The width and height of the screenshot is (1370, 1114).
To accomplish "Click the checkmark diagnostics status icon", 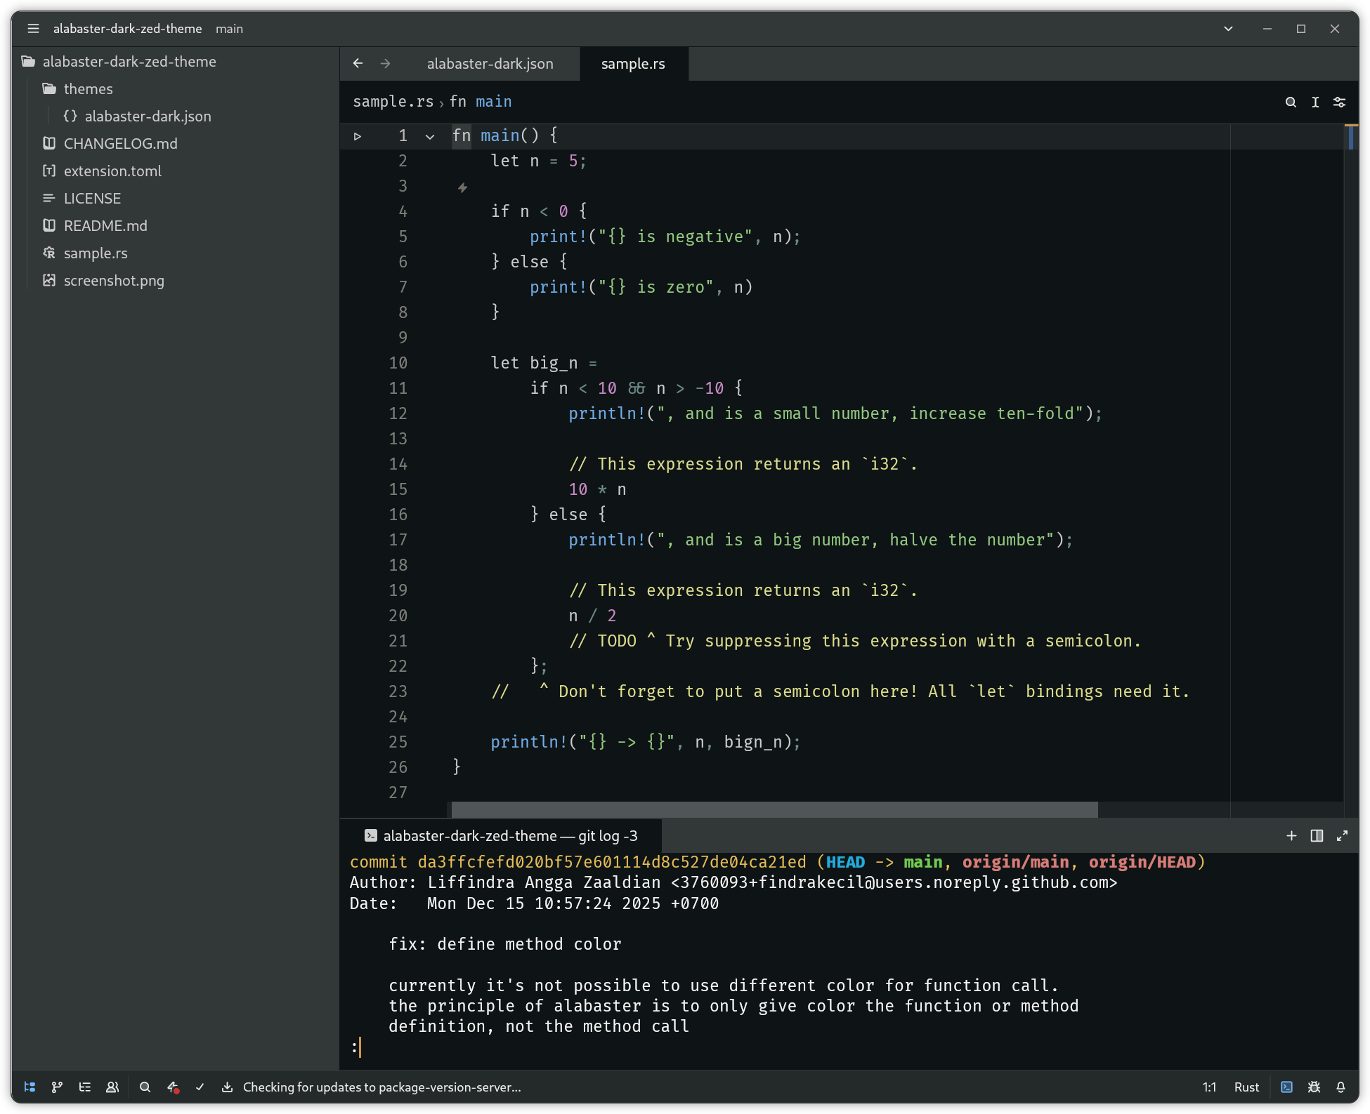I will pos(200,1087).
